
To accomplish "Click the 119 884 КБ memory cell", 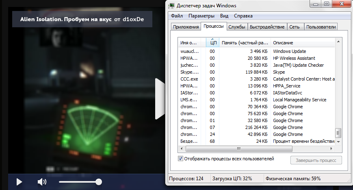I will click(x=256, y=72).
